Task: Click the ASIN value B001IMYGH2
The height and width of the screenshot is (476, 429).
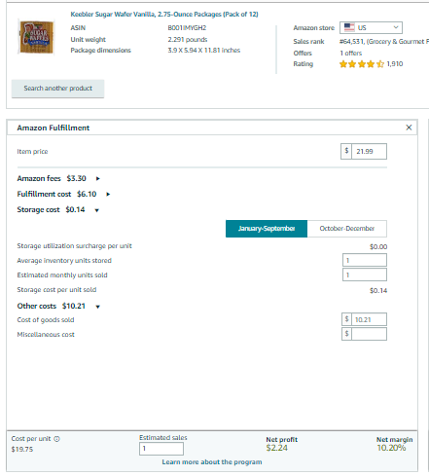Action: pyautogui.click(x=187, y=28)
